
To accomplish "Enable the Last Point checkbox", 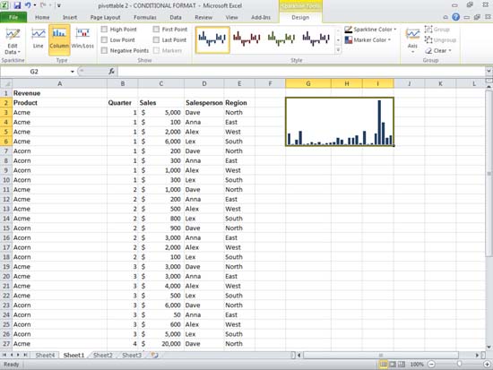I will 156,40.
